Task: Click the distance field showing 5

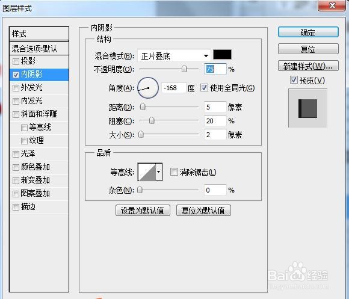Action: 215,107
